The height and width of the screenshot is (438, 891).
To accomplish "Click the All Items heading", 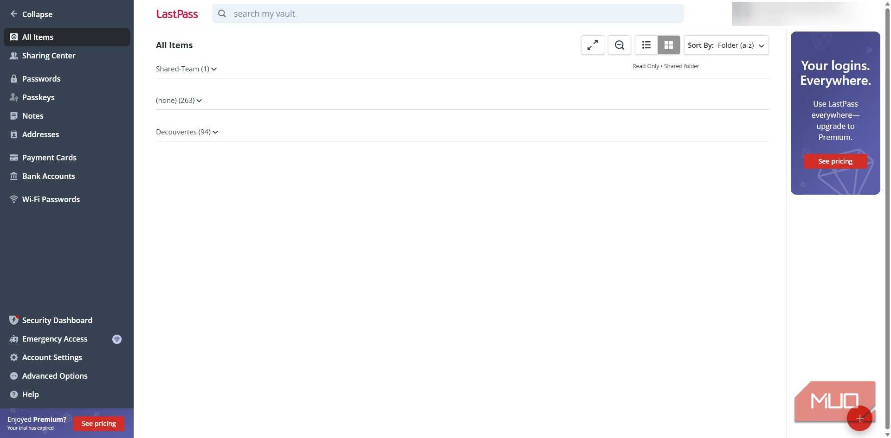I will (x=174, y=45).
